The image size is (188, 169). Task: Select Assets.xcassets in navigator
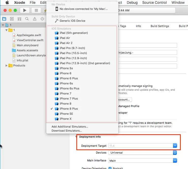[x=27, y=50]
